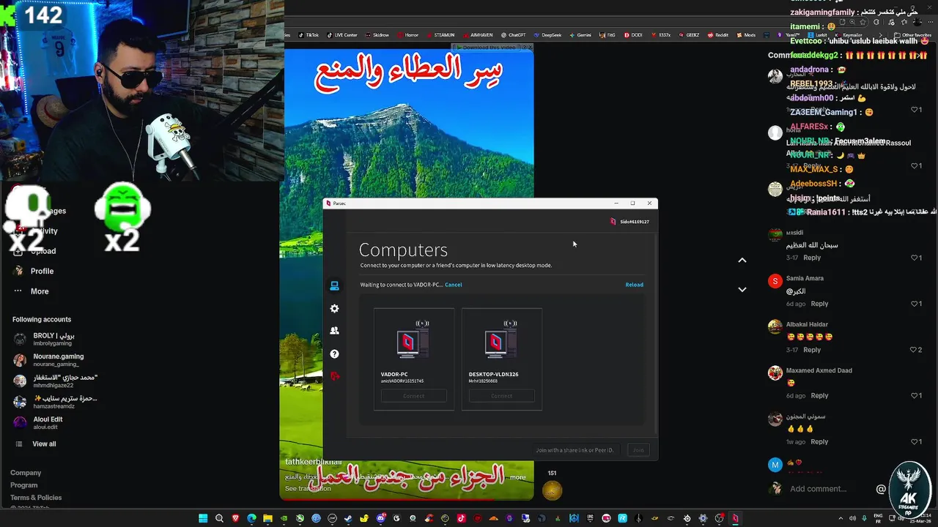Screen dimensions: 938x527
Task: Open the Reddit bookmark
Action: 717,35
